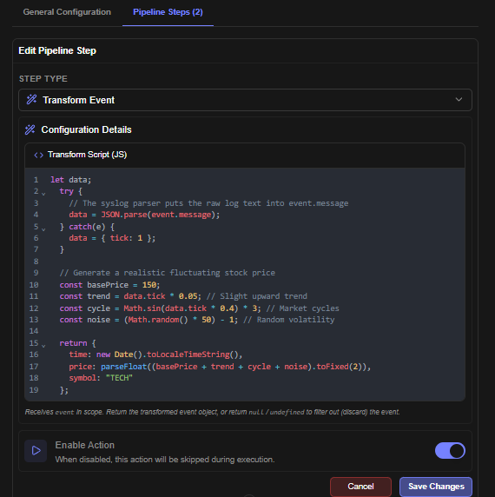Click inside the JSON.parse line of the script
Screen dimensions: 495x497
click(144, 215)
